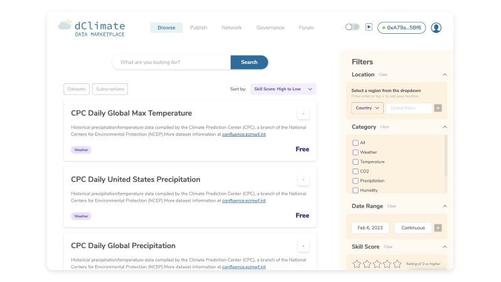Add location with the plus button
The width and height of the screenshot is (501, 282).
coord(438,108)
